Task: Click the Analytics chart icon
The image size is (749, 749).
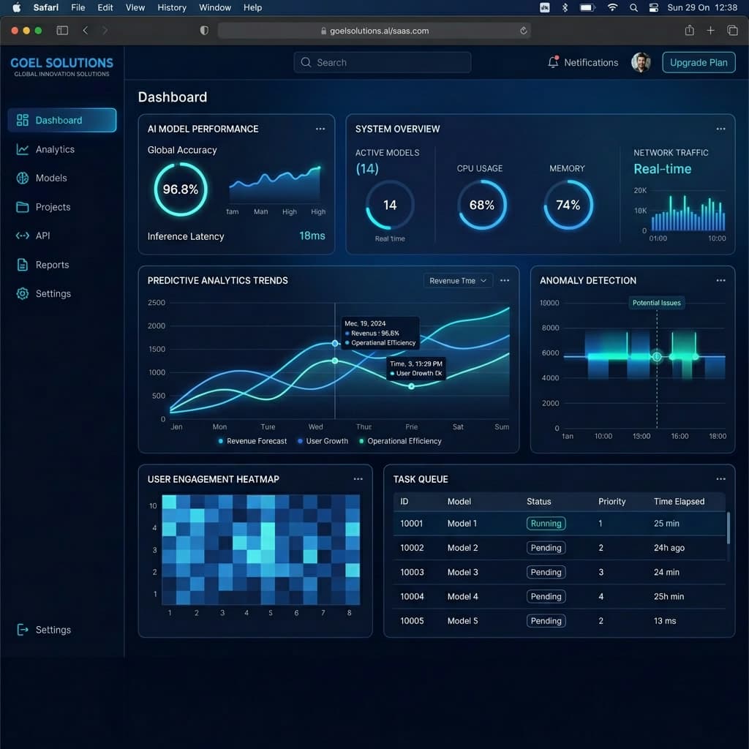Action: [x=23, y=149]
